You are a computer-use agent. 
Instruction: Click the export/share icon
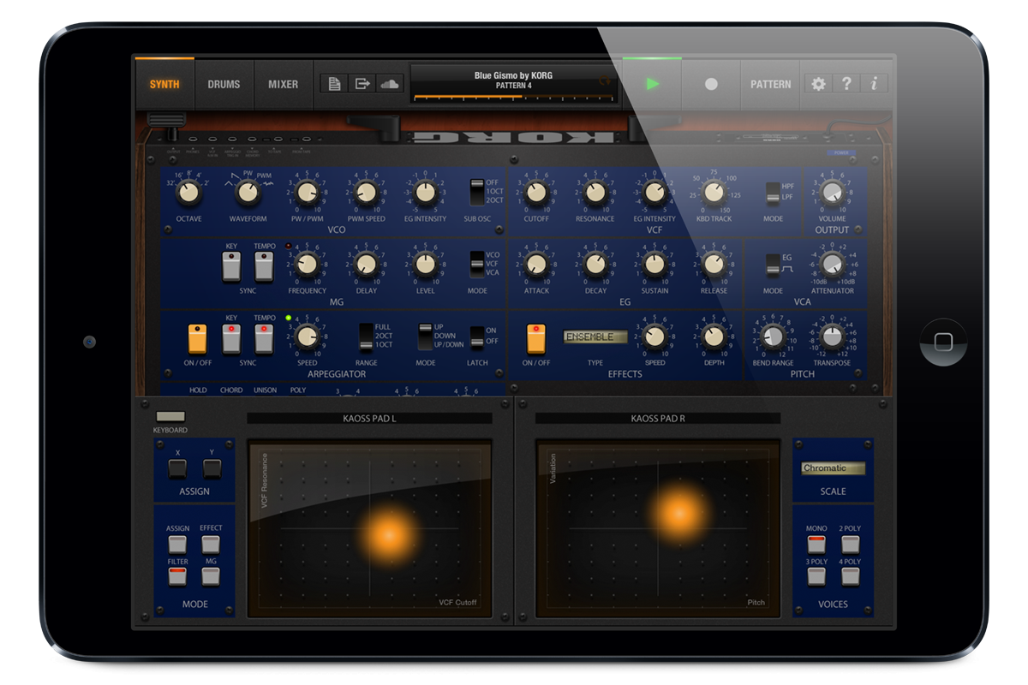point(362,84)
